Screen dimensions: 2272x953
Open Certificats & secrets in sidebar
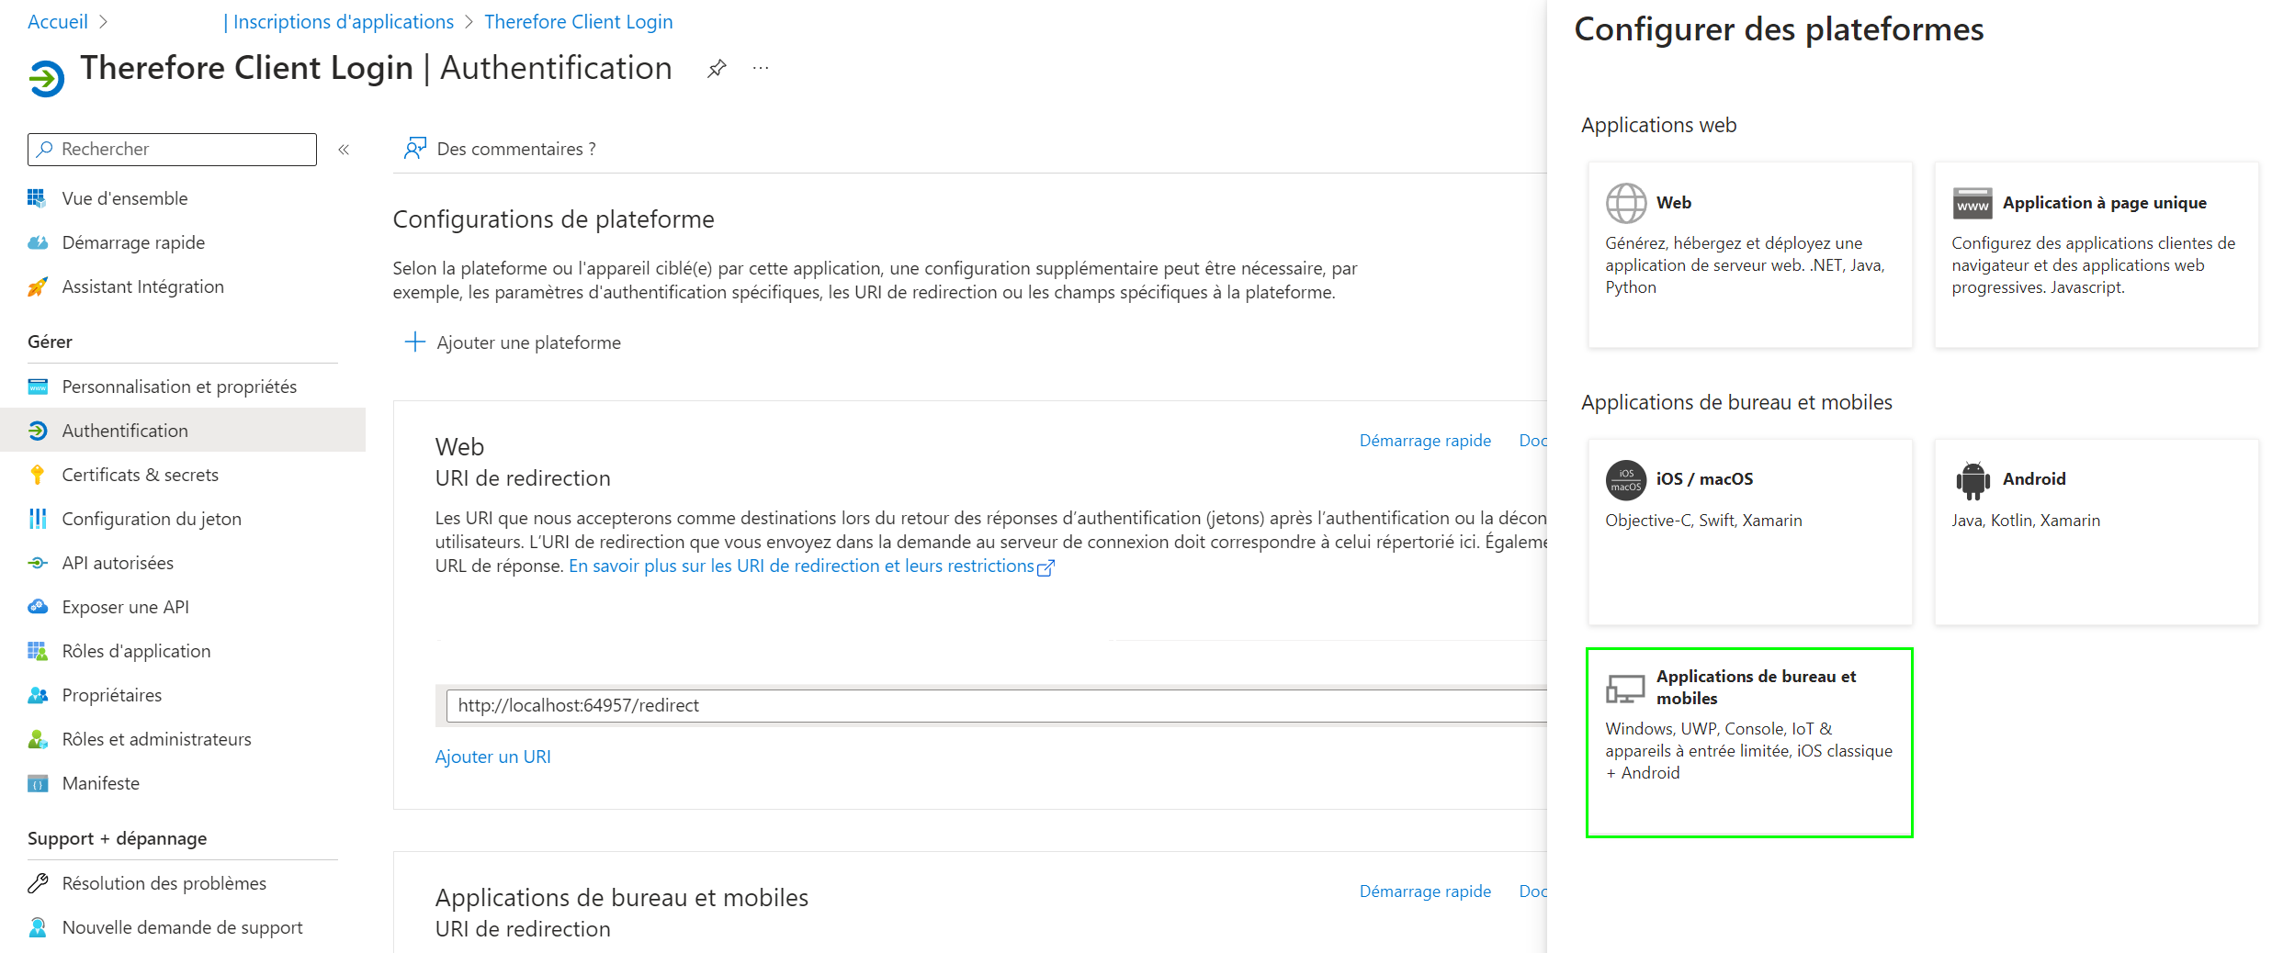pyautogui.click(x=140, y=475)
